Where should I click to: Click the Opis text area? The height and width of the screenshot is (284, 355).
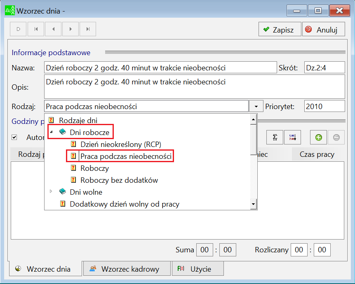(195, 87)
